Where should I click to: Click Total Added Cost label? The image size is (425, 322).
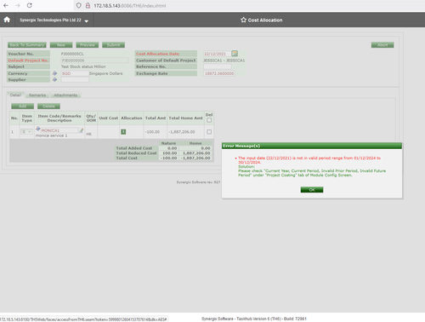click(134, 148)
